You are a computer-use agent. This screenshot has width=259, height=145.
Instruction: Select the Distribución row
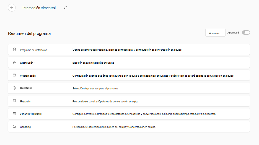pyautogui.click(x=27, y=63)
